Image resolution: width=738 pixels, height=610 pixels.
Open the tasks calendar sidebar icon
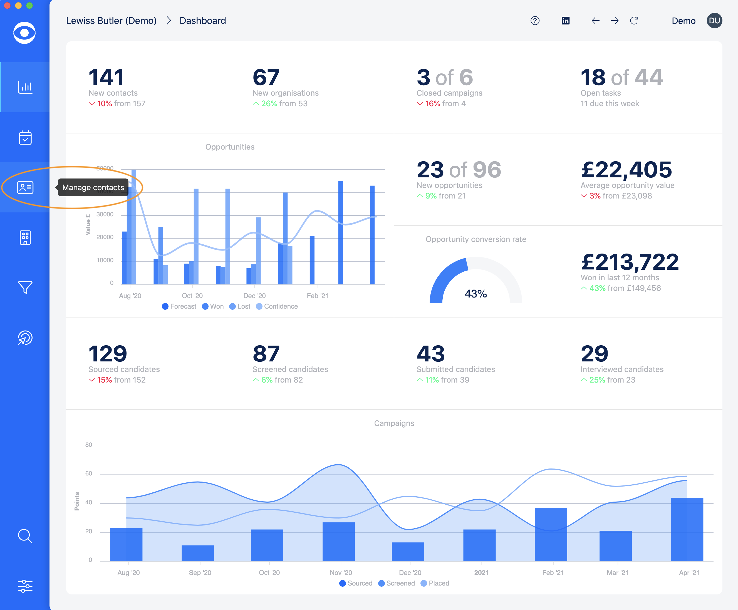point(25,137)
